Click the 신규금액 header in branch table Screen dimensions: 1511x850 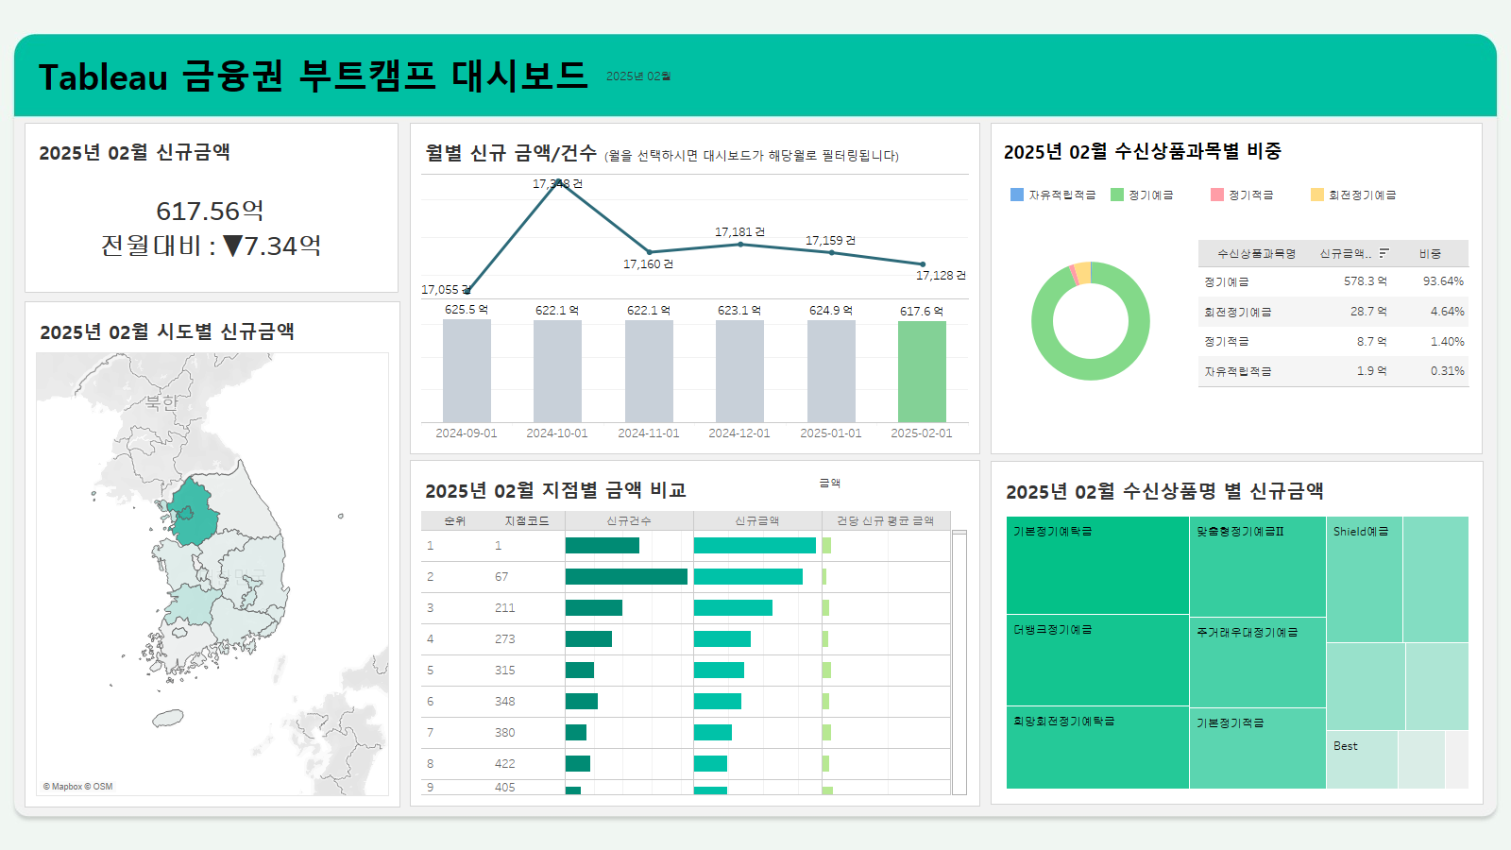pos(757,520)
